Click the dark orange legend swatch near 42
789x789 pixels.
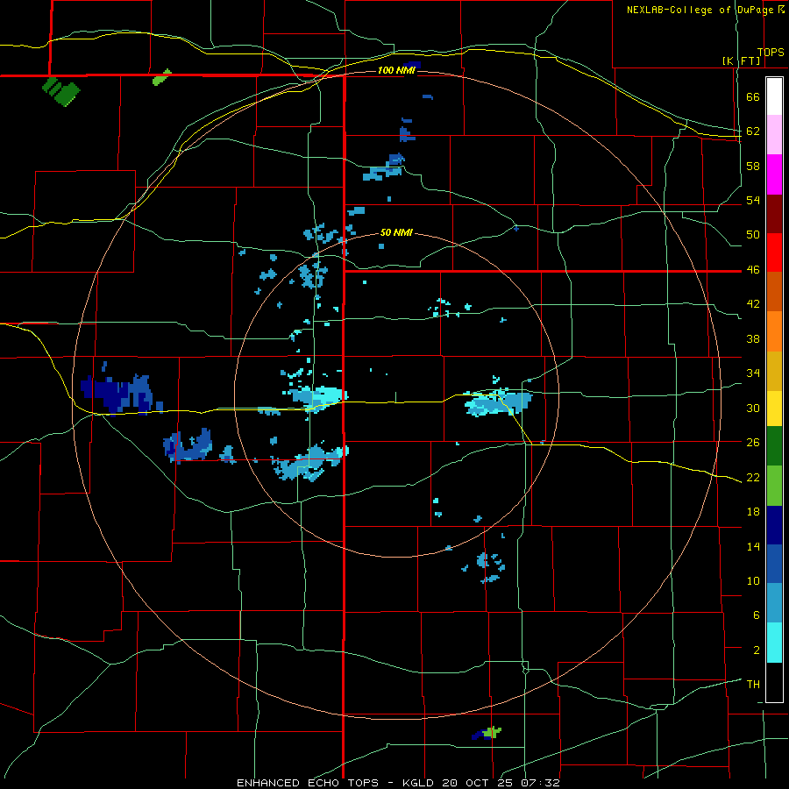[x=774, y=292]
